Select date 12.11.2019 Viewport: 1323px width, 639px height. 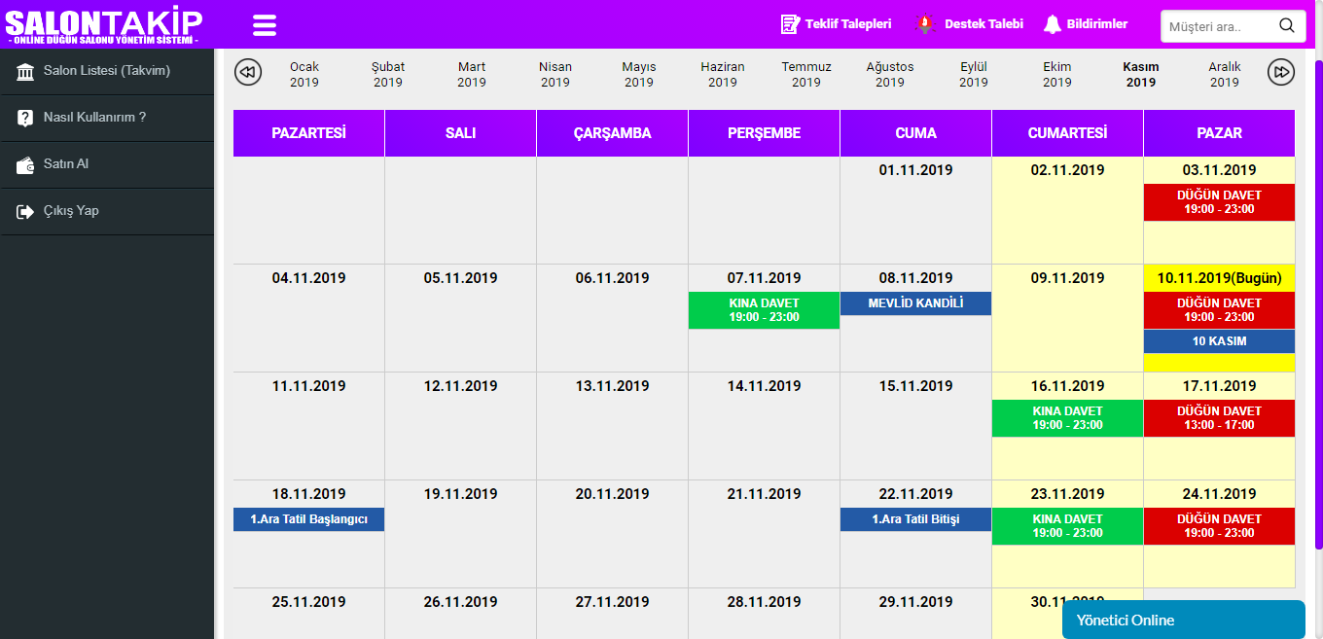(x=460, y=386)
